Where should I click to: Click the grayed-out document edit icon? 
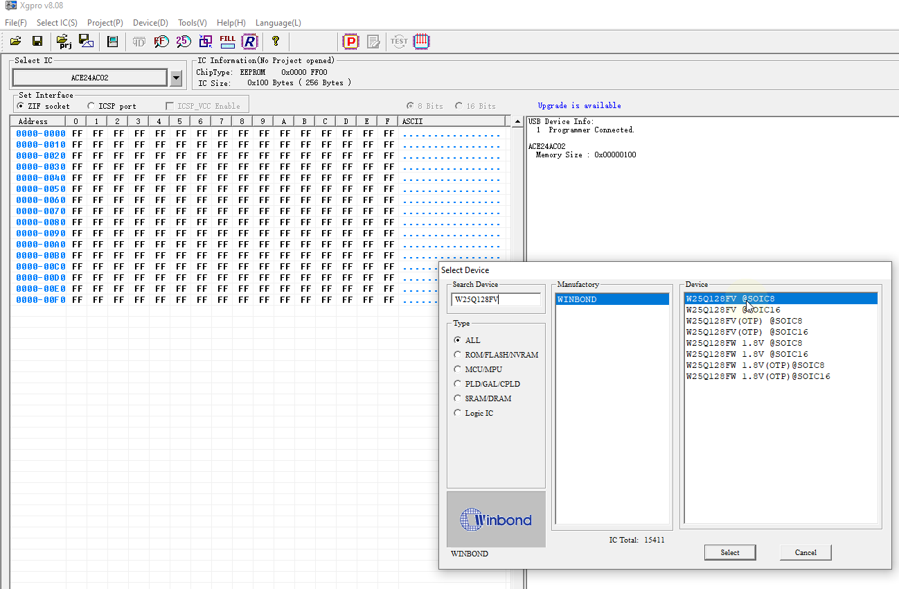[373, 42]
